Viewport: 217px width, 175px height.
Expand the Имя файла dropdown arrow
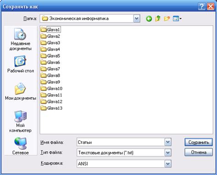[x=168, y=142]
